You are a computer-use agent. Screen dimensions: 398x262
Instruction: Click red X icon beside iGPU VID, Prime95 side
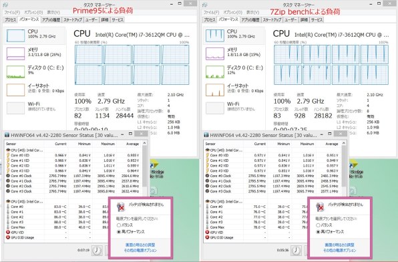[x=8, y=233]
